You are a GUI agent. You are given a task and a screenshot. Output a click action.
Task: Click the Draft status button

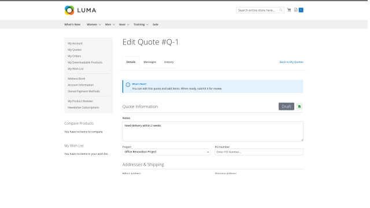pos(286,106)
